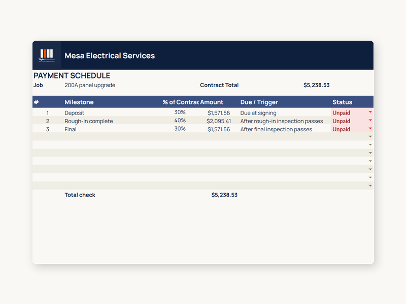The width and height of the screenshot is (406, 304).
Task: Open Status dropdown for Deposit row
Action: click(x=370, y=112)
